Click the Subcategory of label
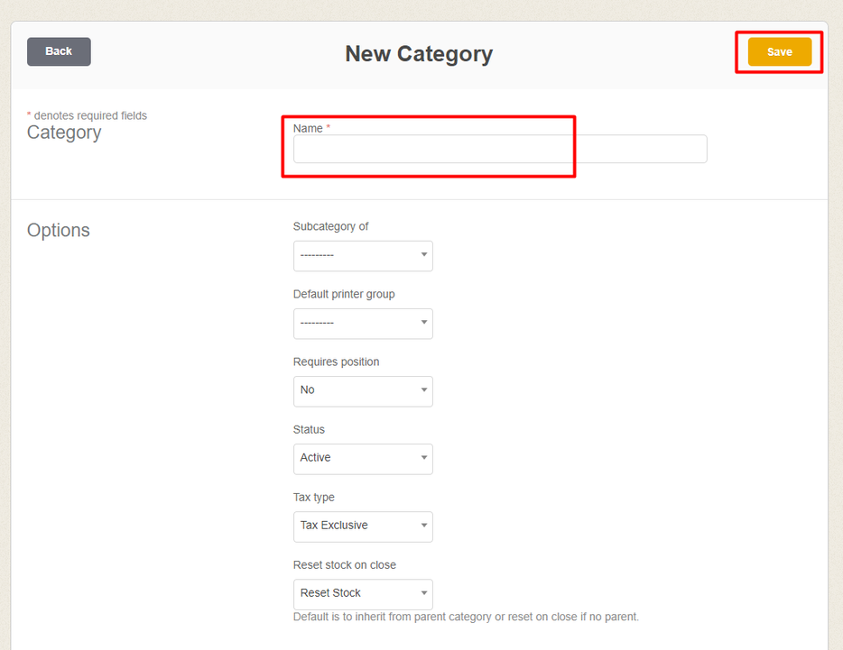 coord(330,226)
